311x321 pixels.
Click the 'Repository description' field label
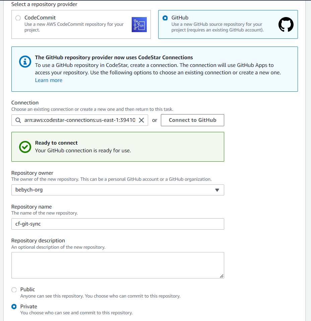pyautogui.click(x=38, y=241)
